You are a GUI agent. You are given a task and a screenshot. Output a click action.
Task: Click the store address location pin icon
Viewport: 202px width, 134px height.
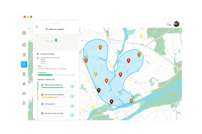[38, 58]
